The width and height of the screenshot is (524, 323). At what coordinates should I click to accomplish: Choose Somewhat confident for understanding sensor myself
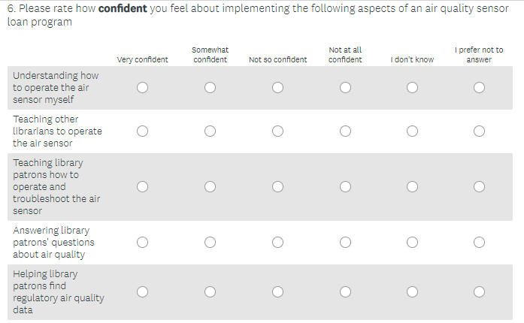click(210, 88)
